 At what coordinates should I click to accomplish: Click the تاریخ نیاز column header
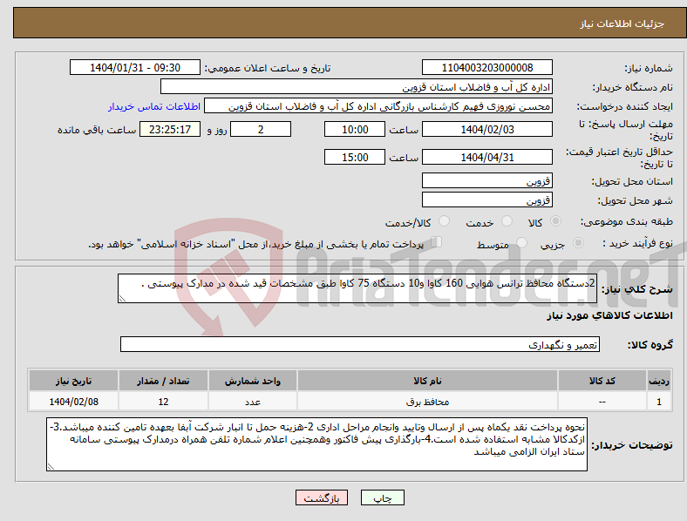73,381
